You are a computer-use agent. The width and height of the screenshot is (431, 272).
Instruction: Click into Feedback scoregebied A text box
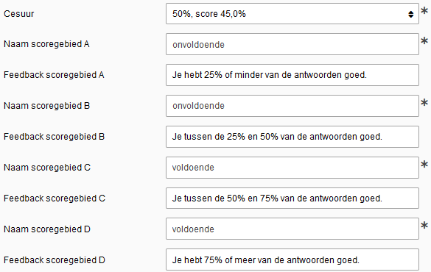tap(292, 75)
